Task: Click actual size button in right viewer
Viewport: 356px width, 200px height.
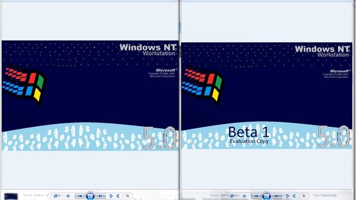Action: pos(244,196)
